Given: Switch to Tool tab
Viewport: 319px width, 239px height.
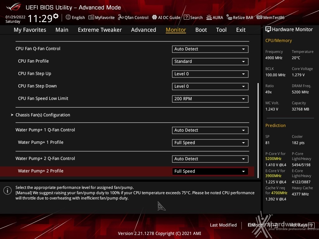Looking at the screenshot, I should (221, 30).
